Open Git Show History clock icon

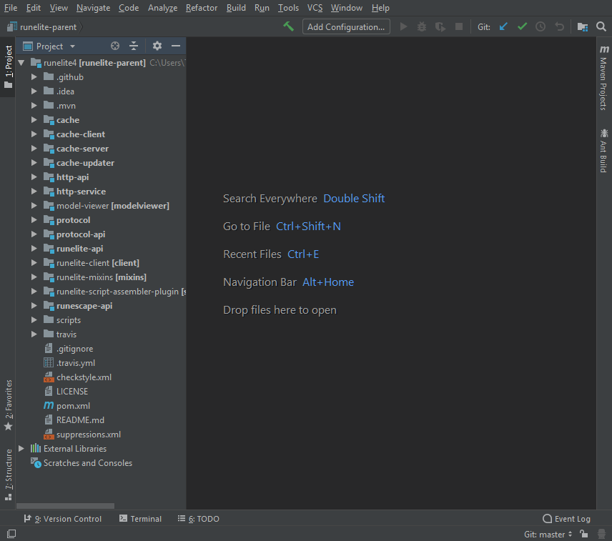coord(541,26)
